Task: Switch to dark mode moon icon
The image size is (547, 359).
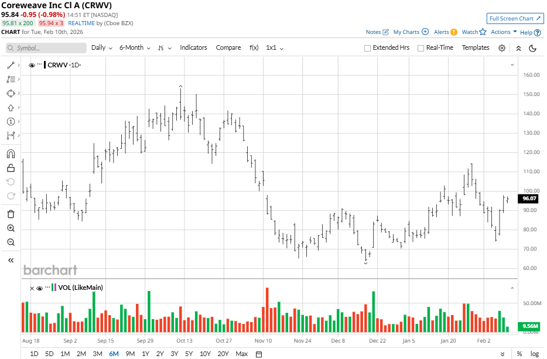Action: click(x=532, y=48)
